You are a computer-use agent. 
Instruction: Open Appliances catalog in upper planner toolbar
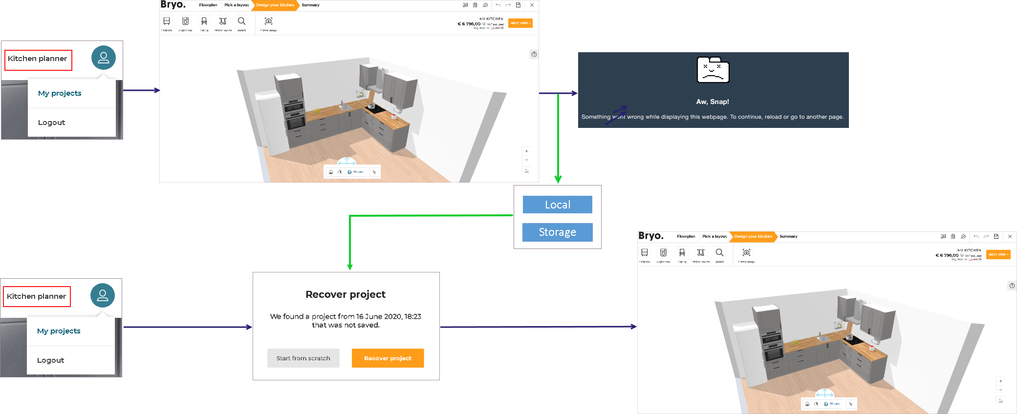click(x=185, y=21)
